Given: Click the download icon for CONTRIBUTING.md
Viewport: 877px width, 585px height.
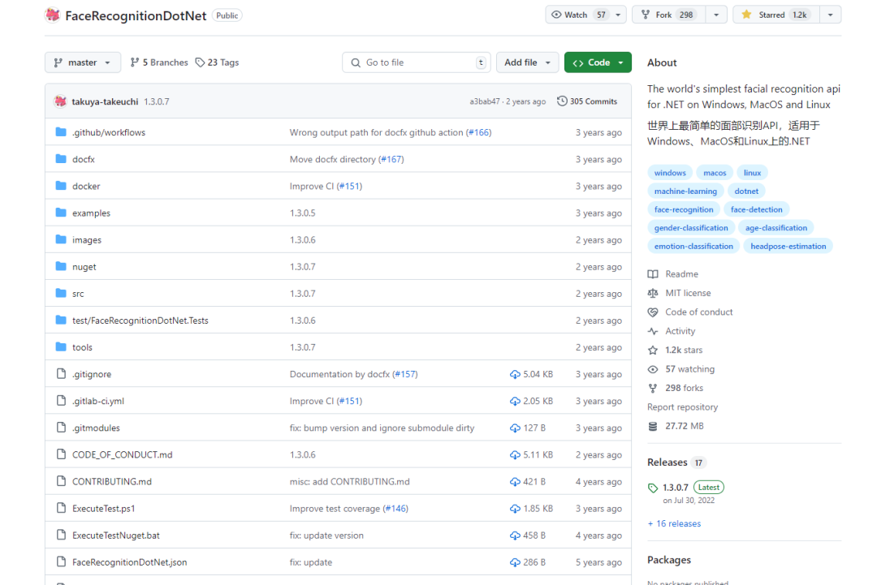Looking at the screenshot, I should coord(515,481).
